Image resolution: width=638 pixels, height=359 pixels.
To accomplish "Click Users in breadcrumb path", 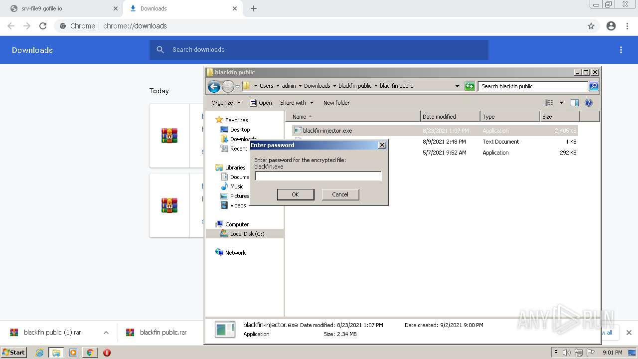I will click(266, 86).
